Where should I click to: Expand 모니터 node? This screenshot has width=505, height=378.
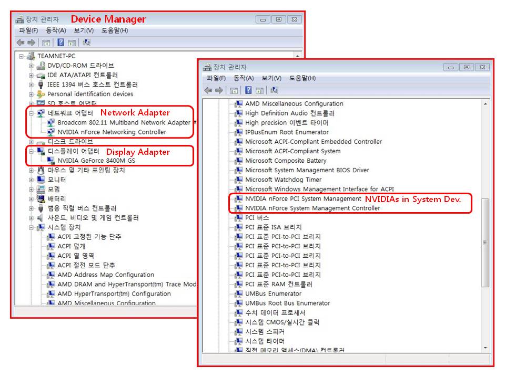coord(31,180)
